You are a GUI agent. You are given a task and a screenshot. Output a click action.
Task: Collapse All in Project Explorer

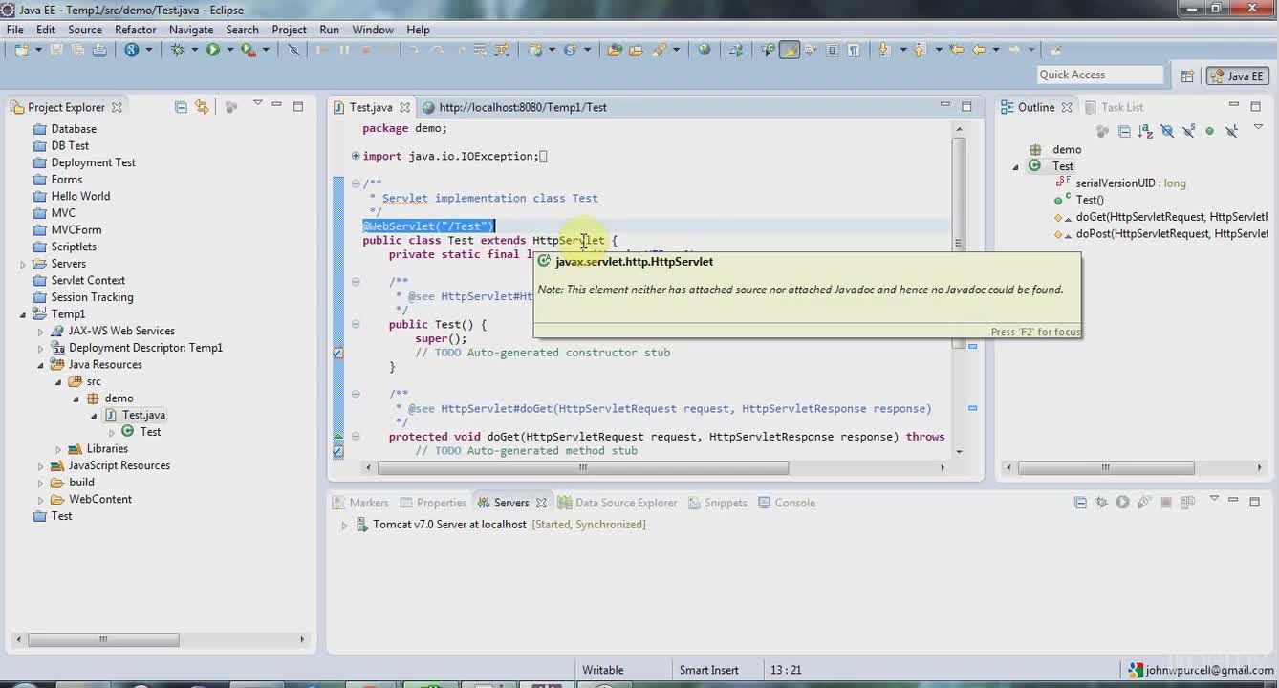click(x=181, y=107)
